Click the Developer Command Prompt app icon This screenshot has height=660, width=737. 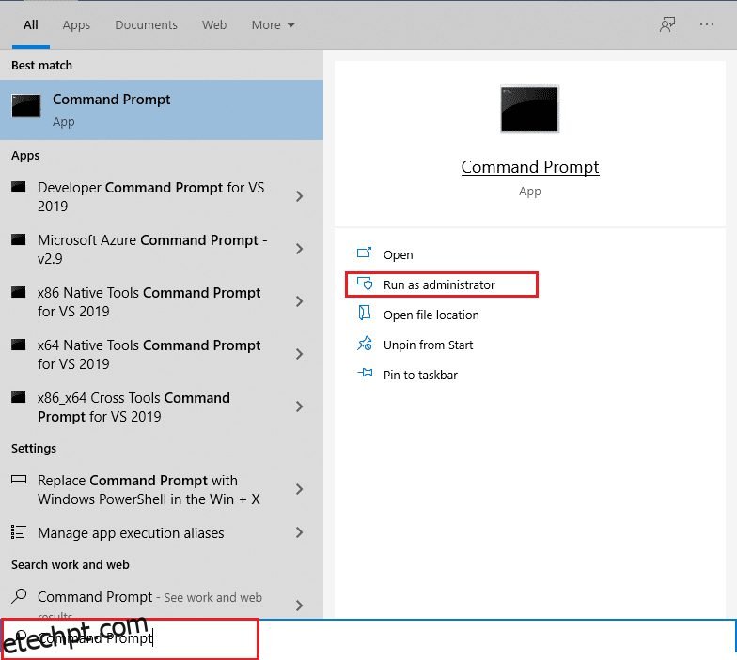(19, 188)
